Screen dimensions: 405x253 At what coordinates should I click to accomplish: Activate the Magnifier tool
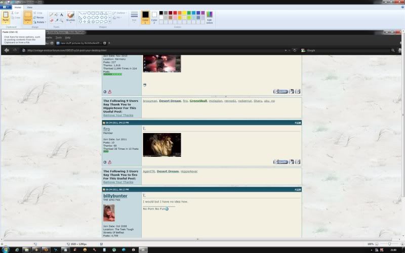tap(62, 21)
